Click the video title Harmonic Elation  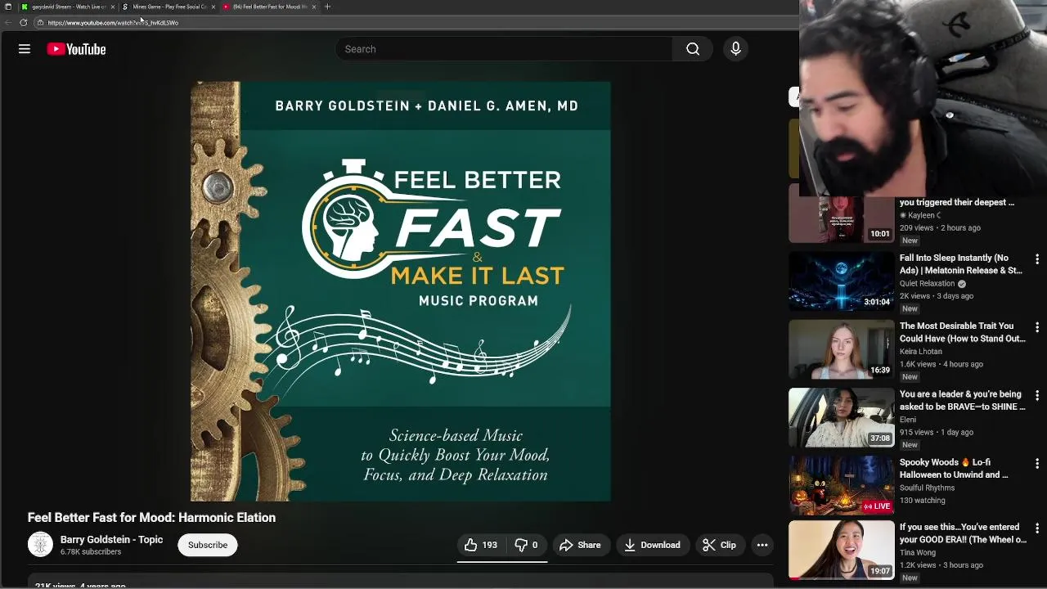pos(151,518)
